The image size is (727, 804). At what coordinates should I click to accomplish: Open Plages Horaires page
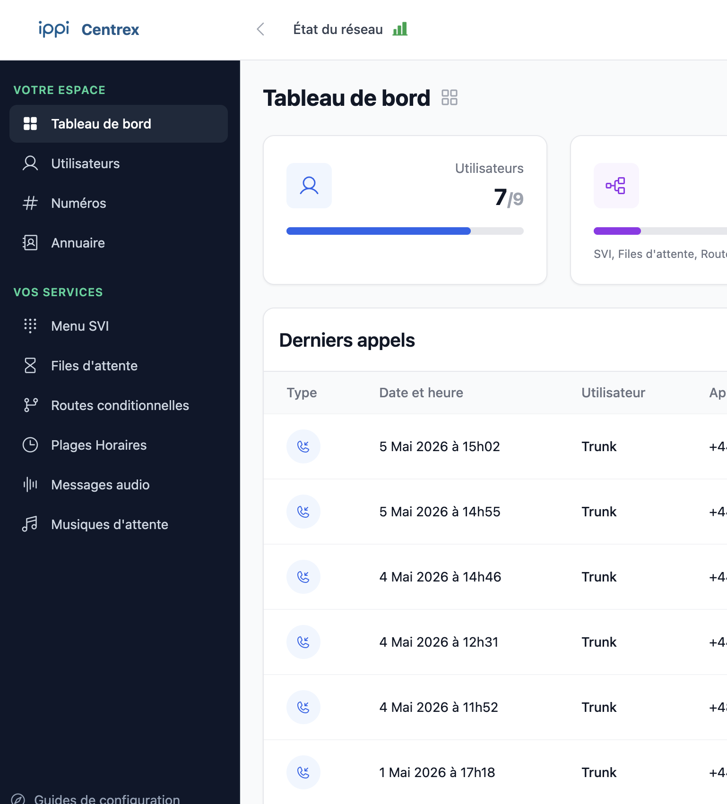click(x=99, y=445)
